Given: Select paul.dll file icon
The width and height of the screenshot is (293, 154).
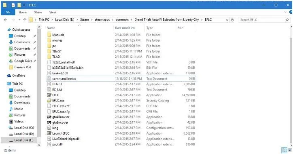Looking at the screenshot, I should coord(49,144).
